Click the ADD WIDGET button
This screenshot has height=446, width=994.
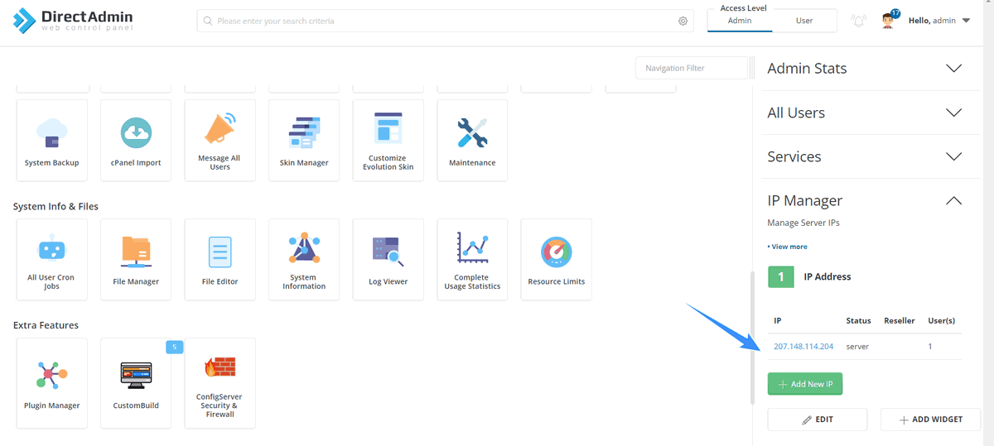point(931,420)
